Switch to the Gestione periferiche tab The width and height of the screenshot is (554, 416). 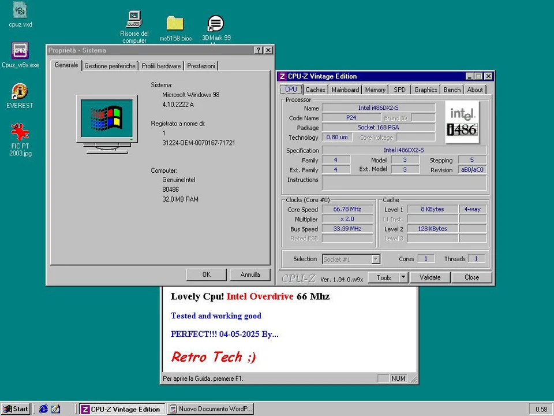(x=110, y=65)
